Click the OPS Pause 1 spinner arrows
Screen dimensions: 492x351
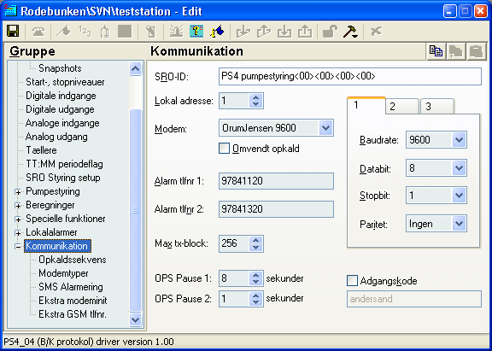point(255,278)
